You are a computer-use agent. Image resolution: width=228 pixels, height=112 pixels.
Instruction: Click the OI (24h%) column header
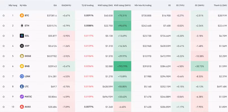[x=199, y=5]
